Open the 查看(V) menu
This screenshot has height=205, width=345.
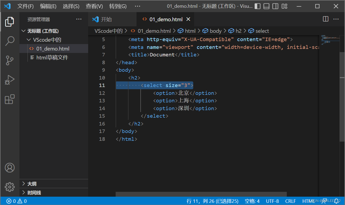point(94,6)
